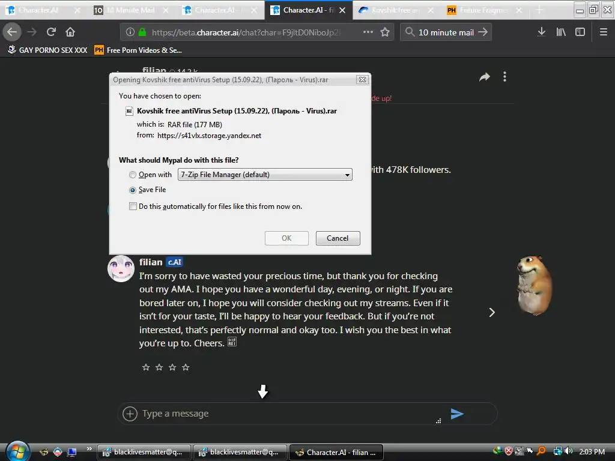Image resolution: width=615 pixels, height=461 pixels.
Task: Click the Character.AI - filian taskbar button
Action: tap(336, 452)
